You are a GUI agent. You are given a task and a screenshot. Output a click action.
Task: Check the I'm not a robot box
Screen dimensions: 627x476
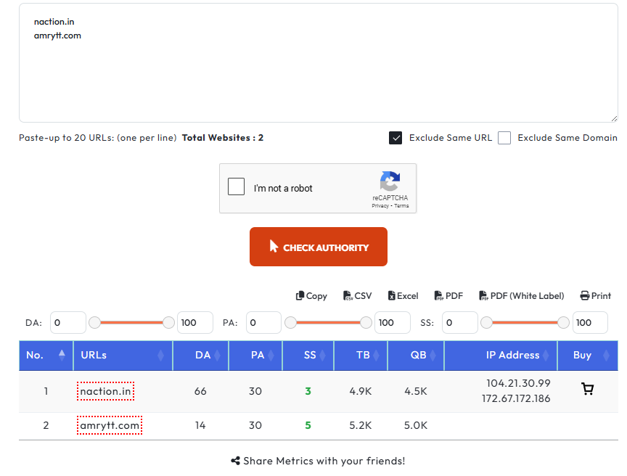[x=236, y=186]
